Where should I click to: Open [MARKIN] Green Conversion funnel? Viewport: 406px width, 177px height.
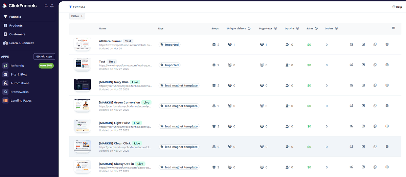click(119, 102)
